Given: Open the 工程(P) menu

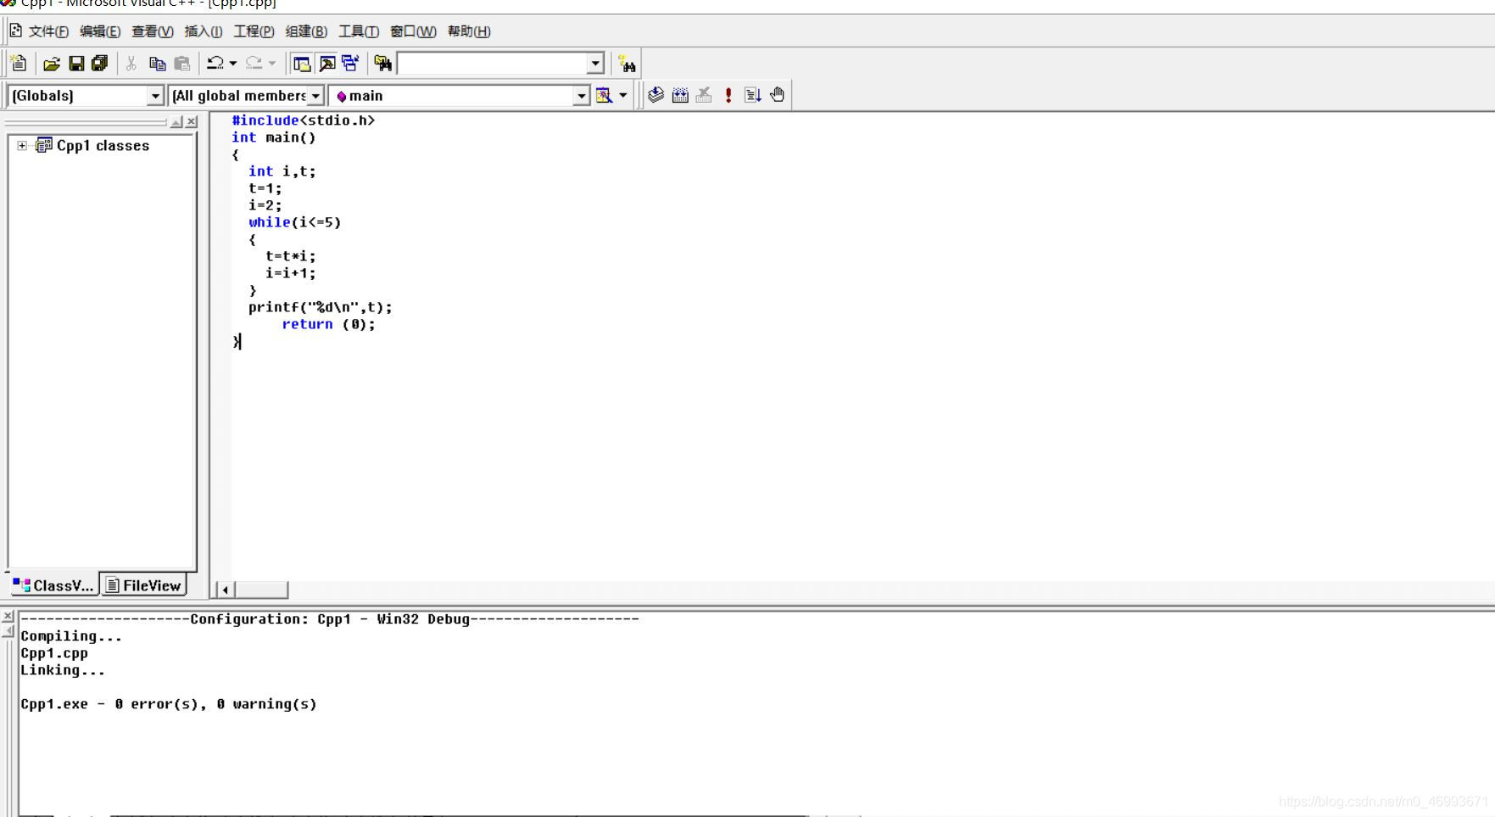Looking at the screenshot, I should (254, 31).
